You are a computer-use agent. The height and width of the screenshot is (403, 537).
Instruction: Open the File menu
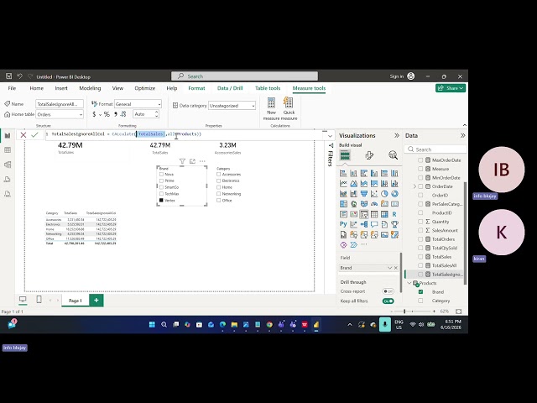pyautogui.click(x=12, y=88)
